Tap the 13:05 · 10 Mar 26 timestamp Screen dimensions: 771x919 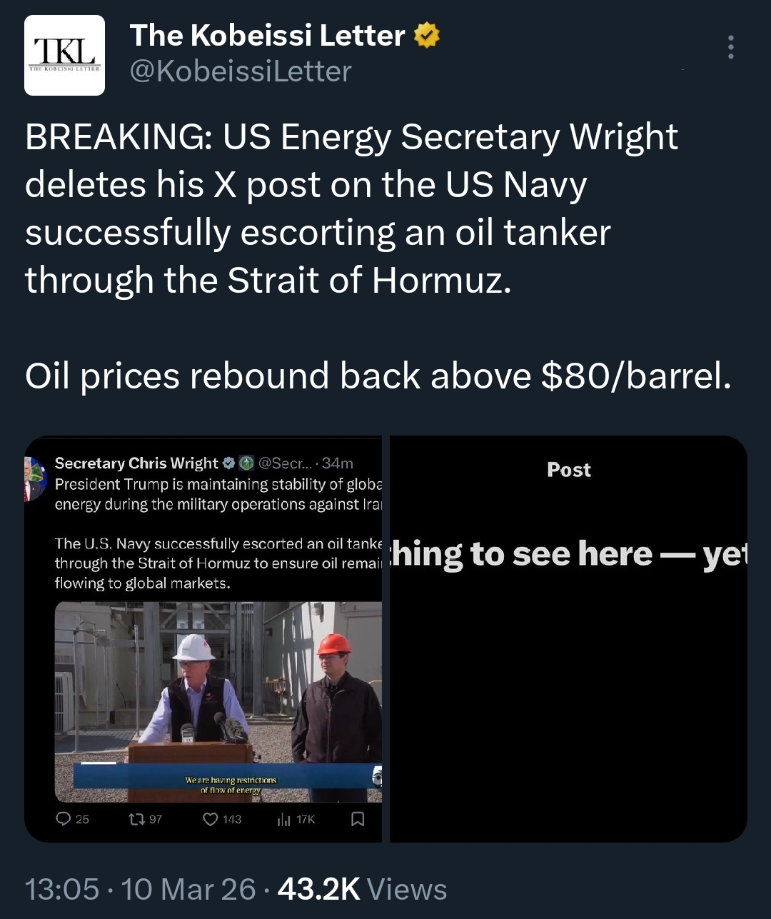[141, 890]
